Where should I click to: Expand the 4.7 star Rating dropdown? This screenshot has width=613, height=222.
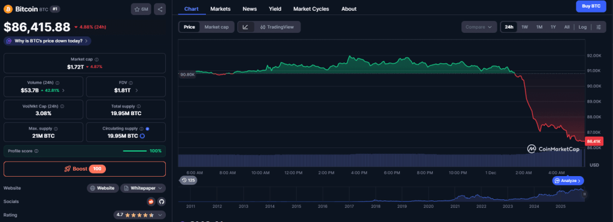coord(139,215)
